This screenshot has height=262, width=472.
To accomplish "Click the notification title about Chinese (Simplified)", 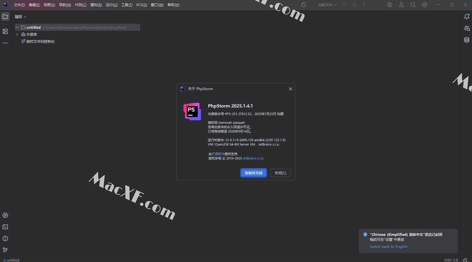I will tap(406, 234).
